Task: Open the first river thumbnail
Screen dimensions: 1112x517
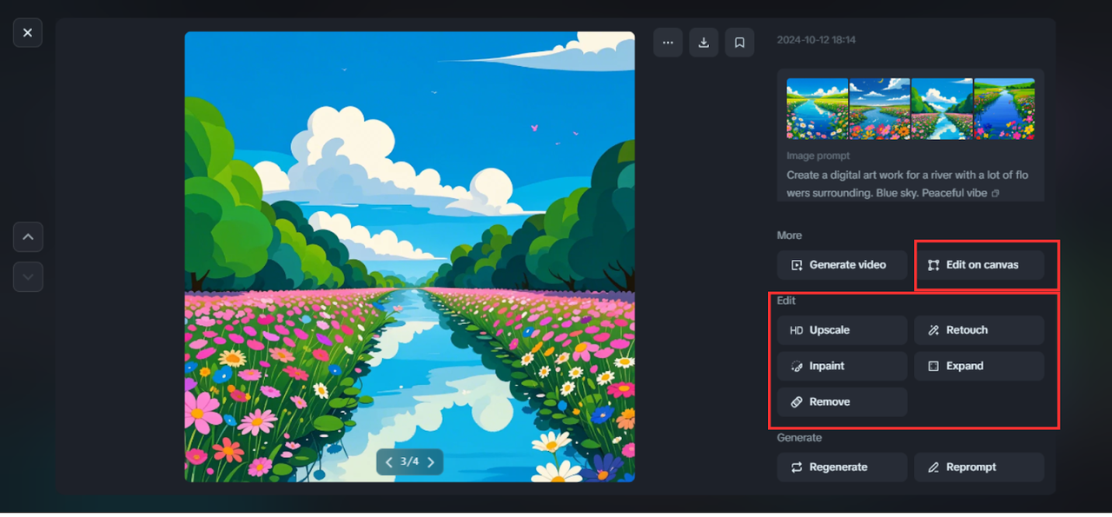Action: coord(816,108)
